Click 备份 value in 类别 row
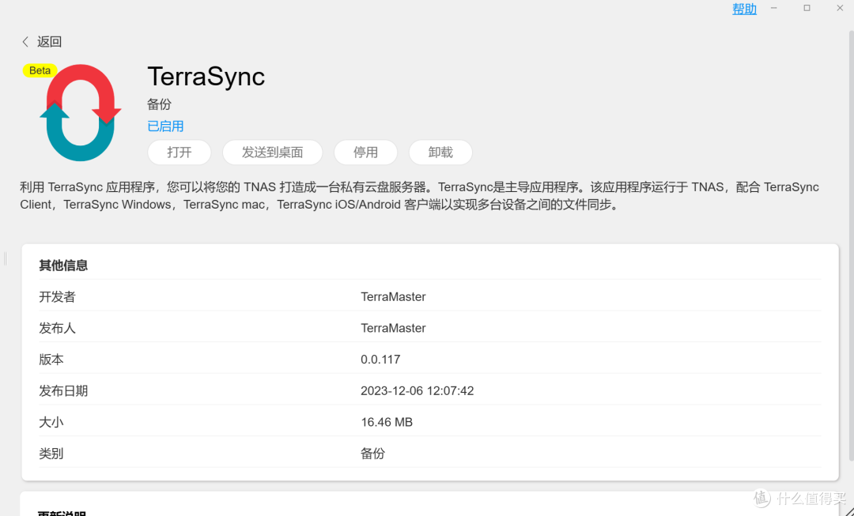Viewport: 854px width, 516px height. pyautogui.click(x=373, y=454)
